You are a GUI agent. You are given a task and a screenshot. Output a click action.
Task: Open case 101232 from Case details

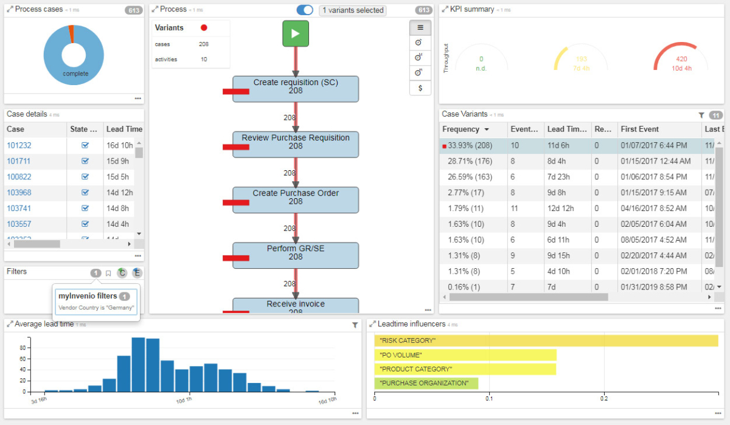click(18, 145)
